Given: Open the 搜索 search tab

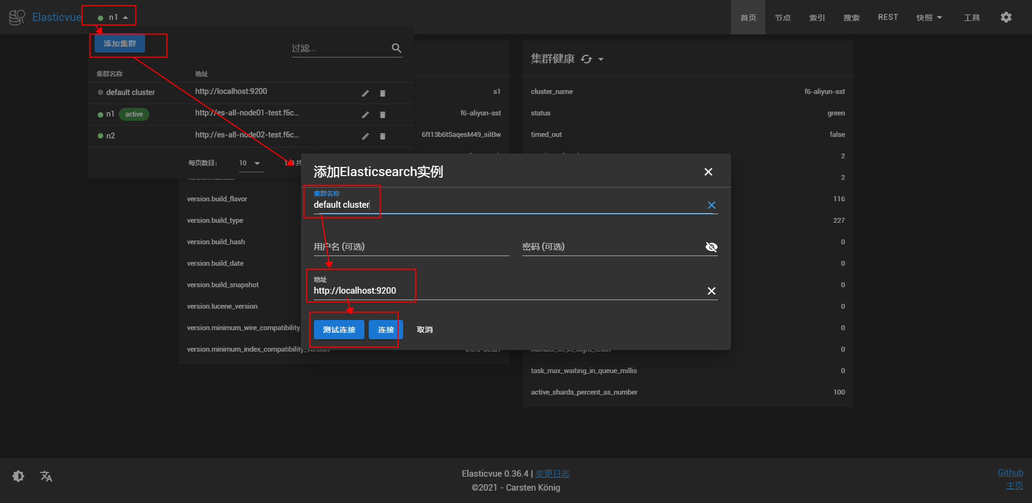Looking at the screenshot, I should (x=851, y=17).
